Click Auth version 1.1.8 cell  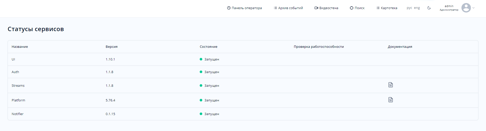(x=110, y=72)
